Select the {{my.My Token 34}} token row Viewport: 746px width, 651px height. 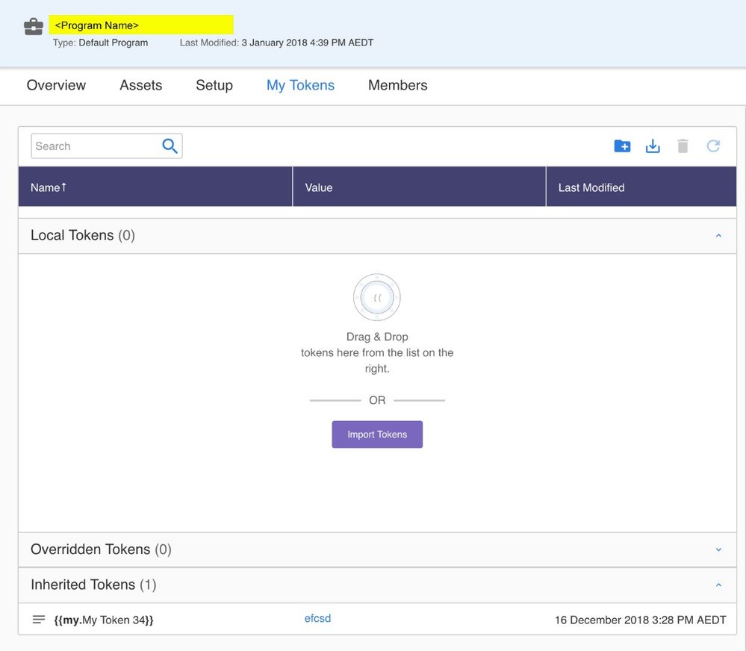click(x=104, y=620)
